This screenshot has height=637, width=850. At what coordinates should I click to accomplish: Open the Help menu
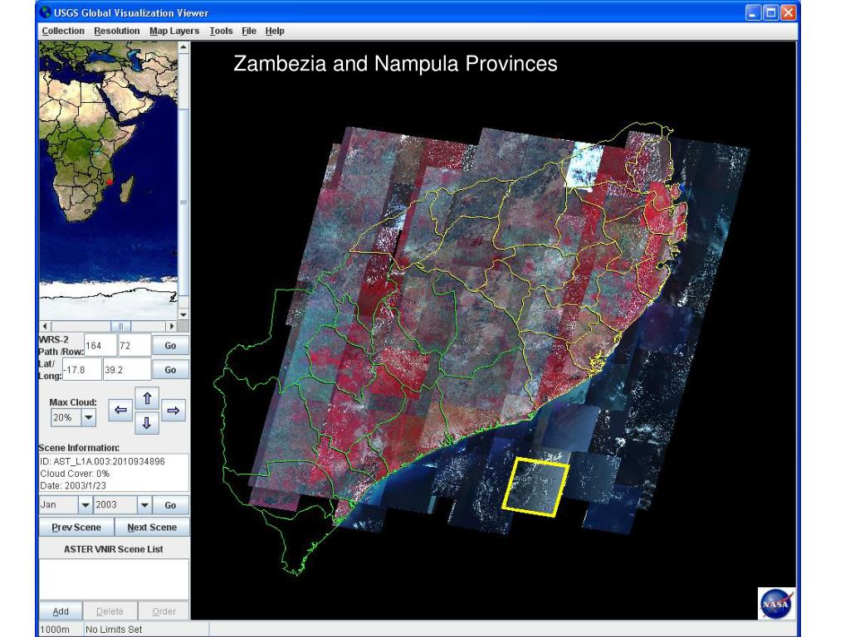pyautogui.click(x=274, y=31)
